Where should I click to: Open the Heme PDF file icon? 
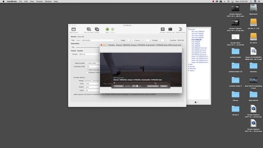(253, 51)
